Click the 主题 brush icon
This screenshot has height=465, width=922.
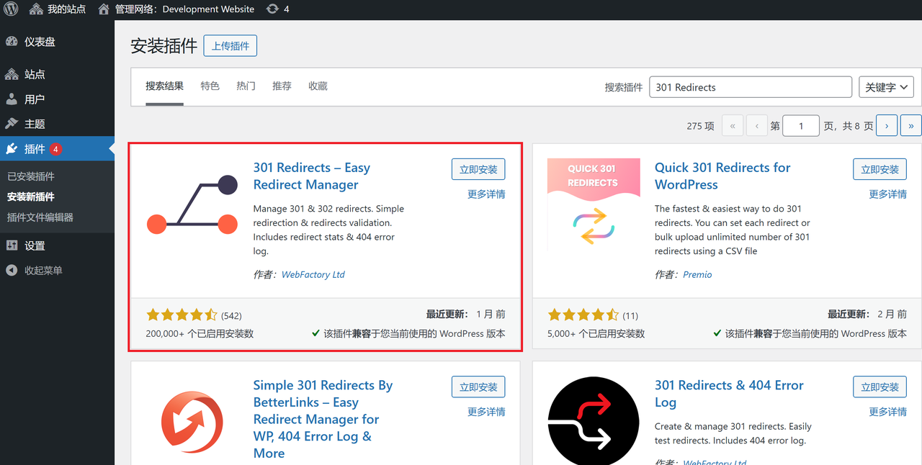12,124
